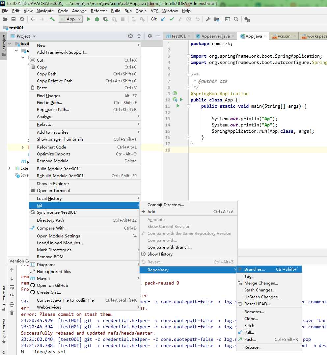Switch to the vcs.xml editor tab
The image size is (327, 355).
(x=285, y=36)
